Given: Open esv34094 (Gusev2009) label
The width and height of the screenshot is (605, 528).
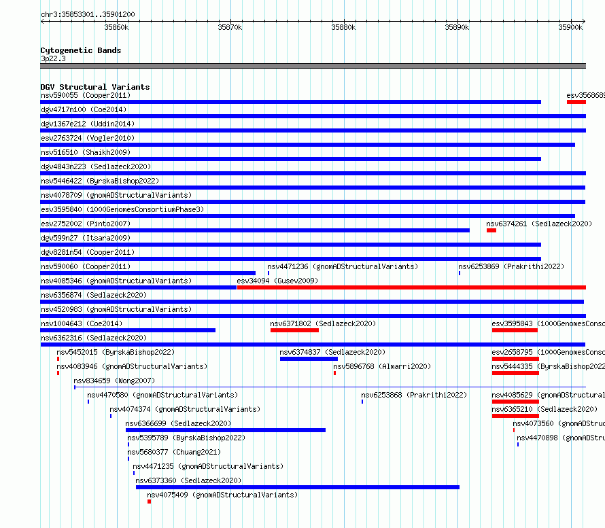Looking at the screenshot, I should point(277,281).
